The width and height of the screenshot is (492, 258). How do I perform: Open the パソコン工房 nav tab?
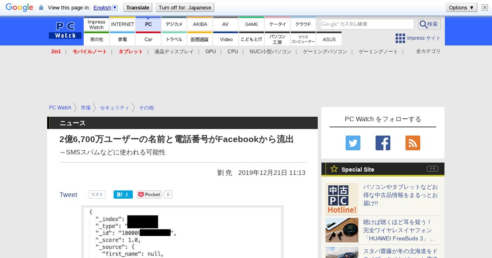click(x=278, y=39)
